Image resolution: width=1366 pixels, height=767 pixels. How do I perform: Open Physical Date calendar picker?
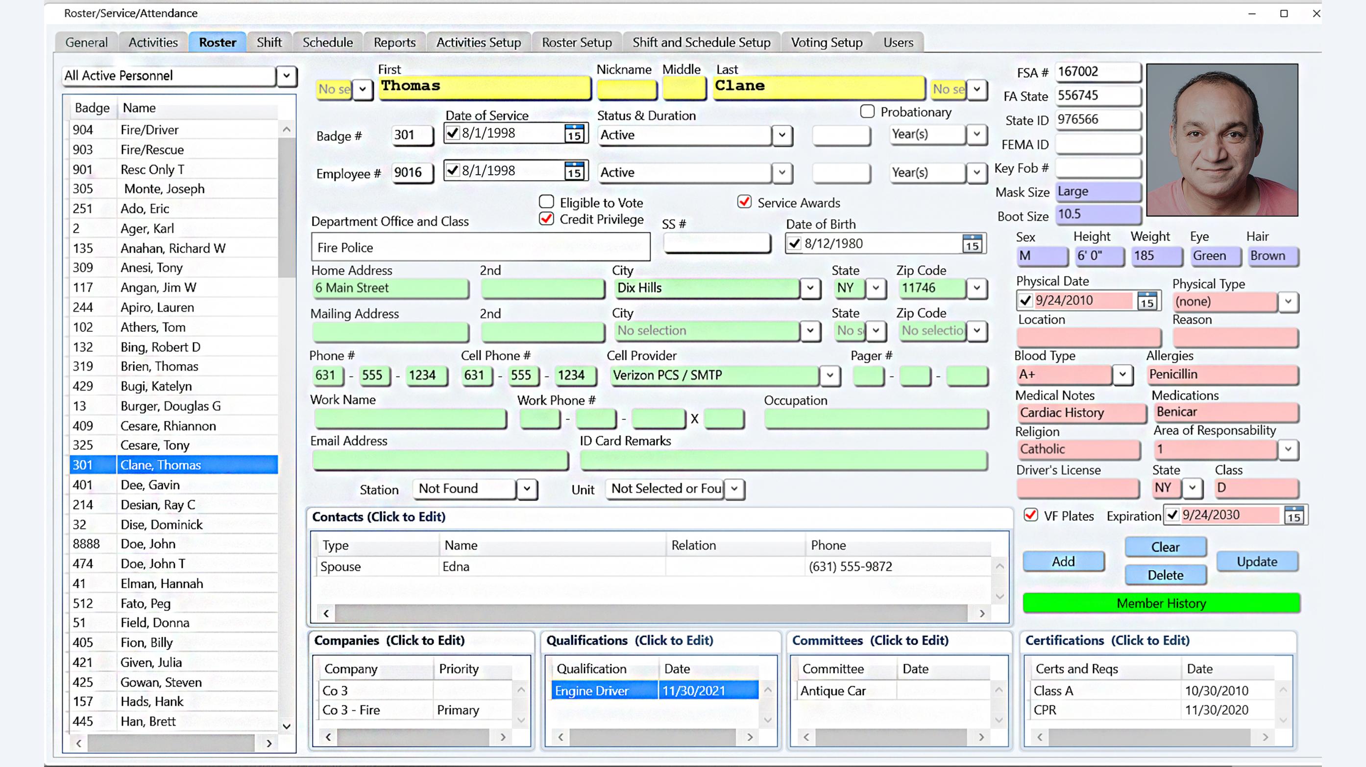1146,302
